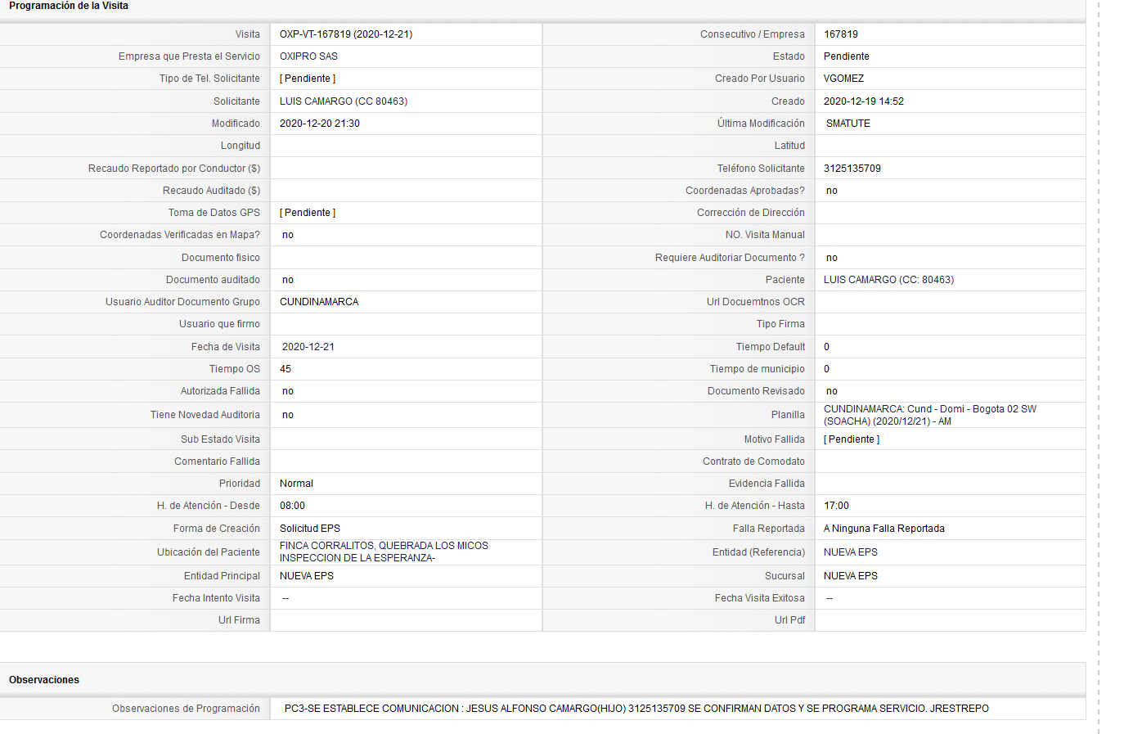Click the 'Contrato de Comodato' label

coord(753,462)
